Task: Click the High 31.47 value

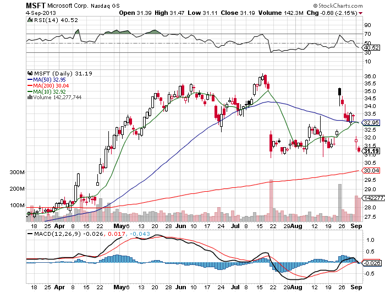Action: tap(169, 13)
